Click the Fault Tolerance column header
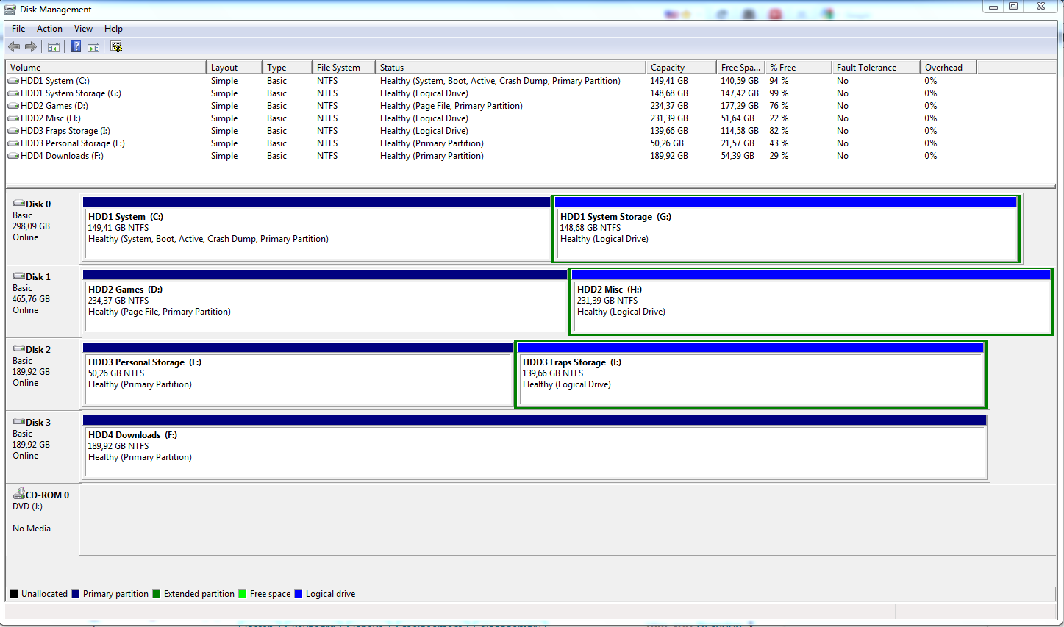Screen dimensions: 1064x627 tap(876, 67)
